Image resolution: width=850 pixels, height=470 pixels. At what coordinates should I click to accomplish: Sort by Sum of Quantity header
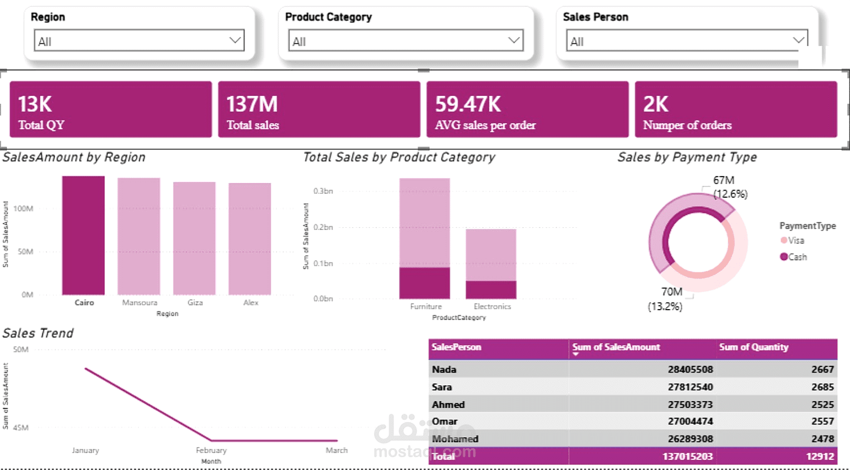coord(754,347)
